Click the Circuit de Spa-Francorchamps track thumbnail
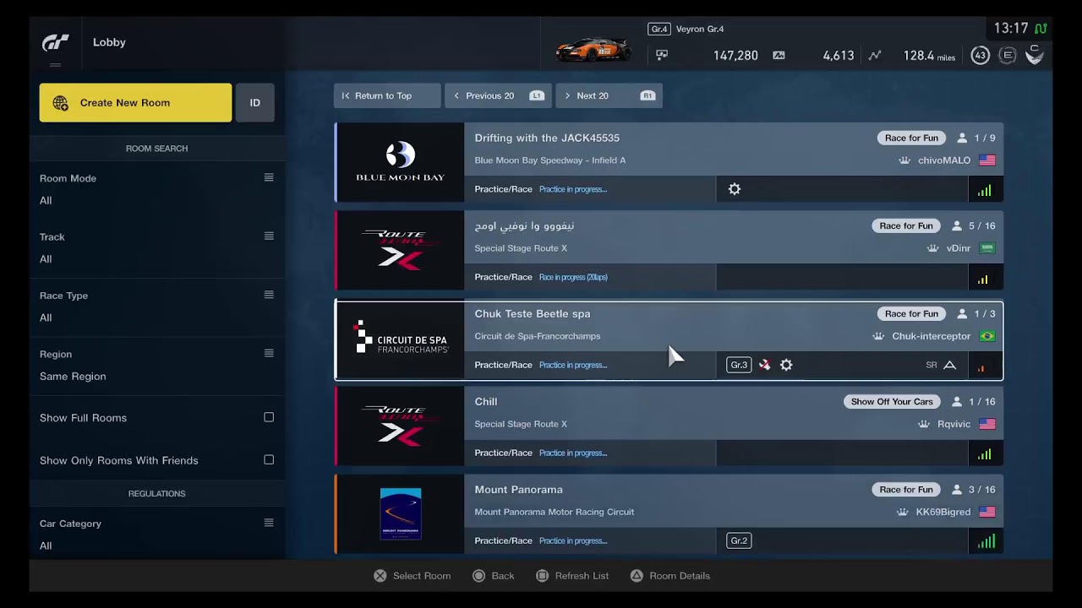Viewport: 1082px width, 608px height. (x=400, y=339)
